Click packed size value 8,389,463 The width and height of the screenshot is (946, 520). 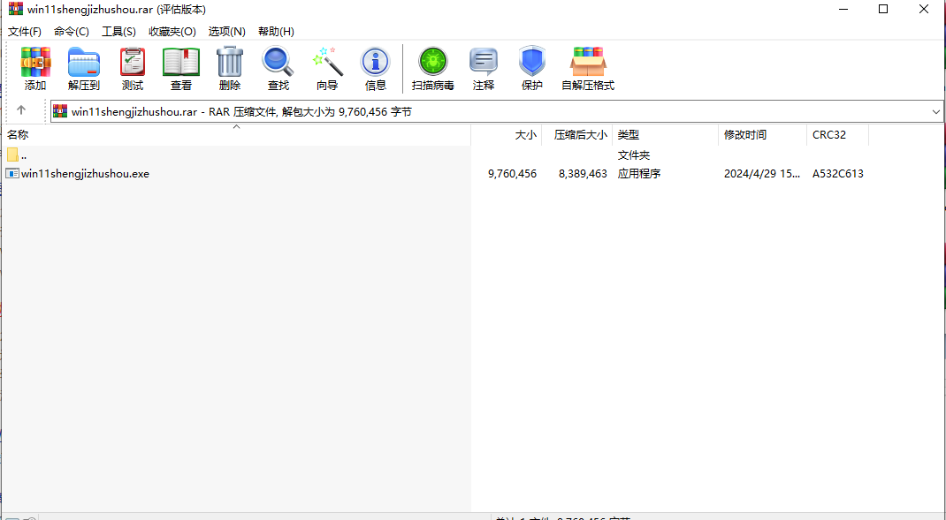[x=583, y=174]
